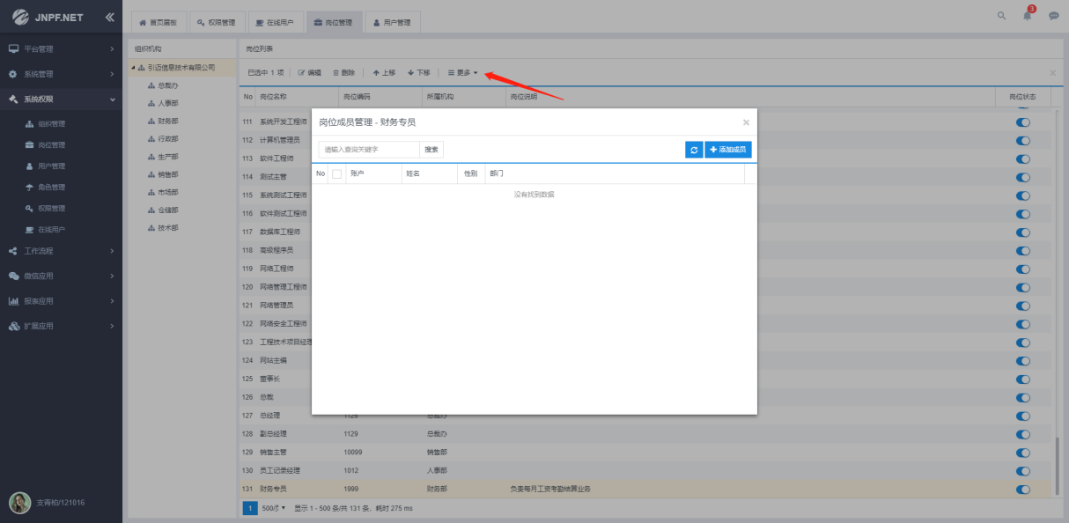Refresh the member list in dialog
1069x523 pixels.
694,150
